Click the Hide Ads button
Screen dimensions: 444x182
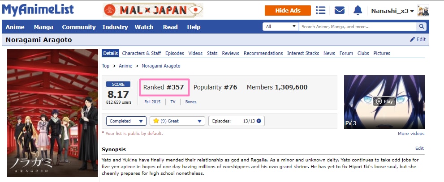(288, 11)
